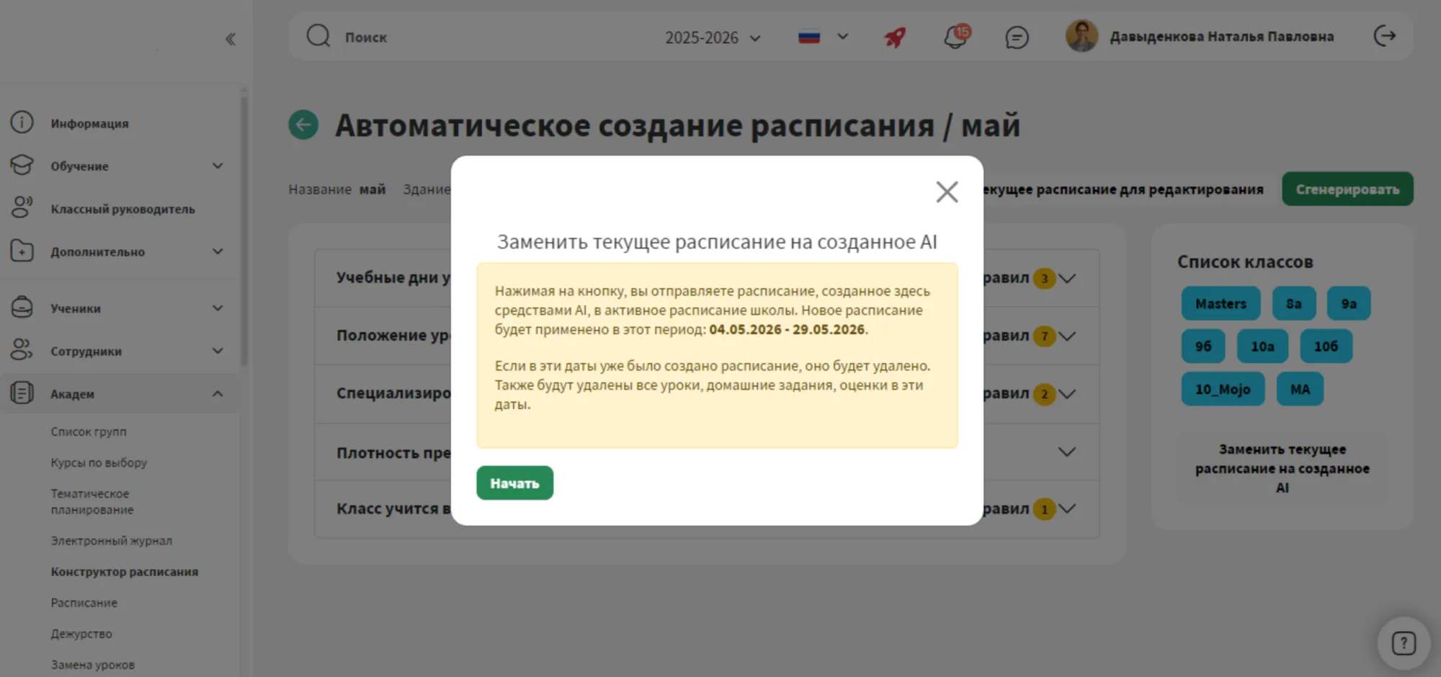Click the green back arrow button
The image size is (1441, 677).
303,125
